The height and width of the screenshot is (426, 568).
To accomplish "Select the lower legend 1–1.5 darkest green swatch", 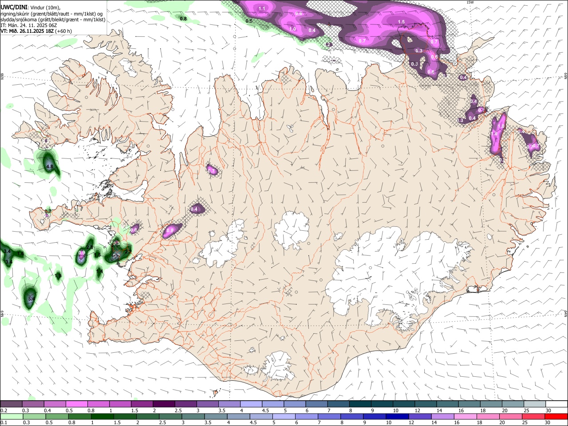I will coord(102,416).
